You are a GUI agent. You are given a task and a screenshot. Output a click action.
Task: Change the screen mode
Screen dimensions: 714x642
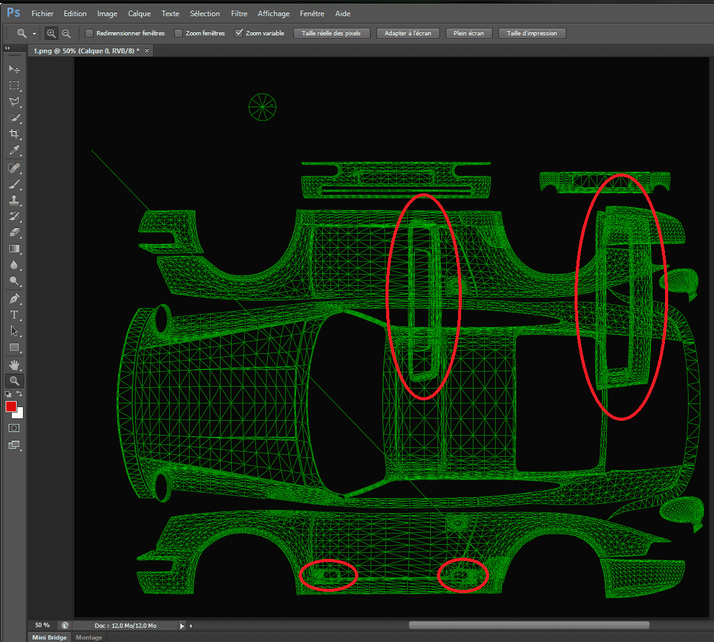click(x=14, y=445)
